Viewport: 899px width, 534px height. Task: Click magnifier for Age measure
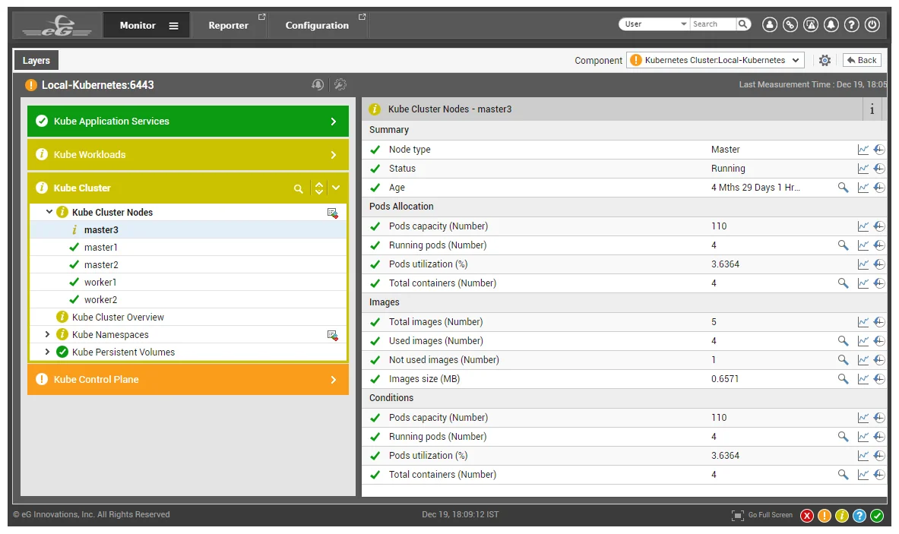[843, 188]
